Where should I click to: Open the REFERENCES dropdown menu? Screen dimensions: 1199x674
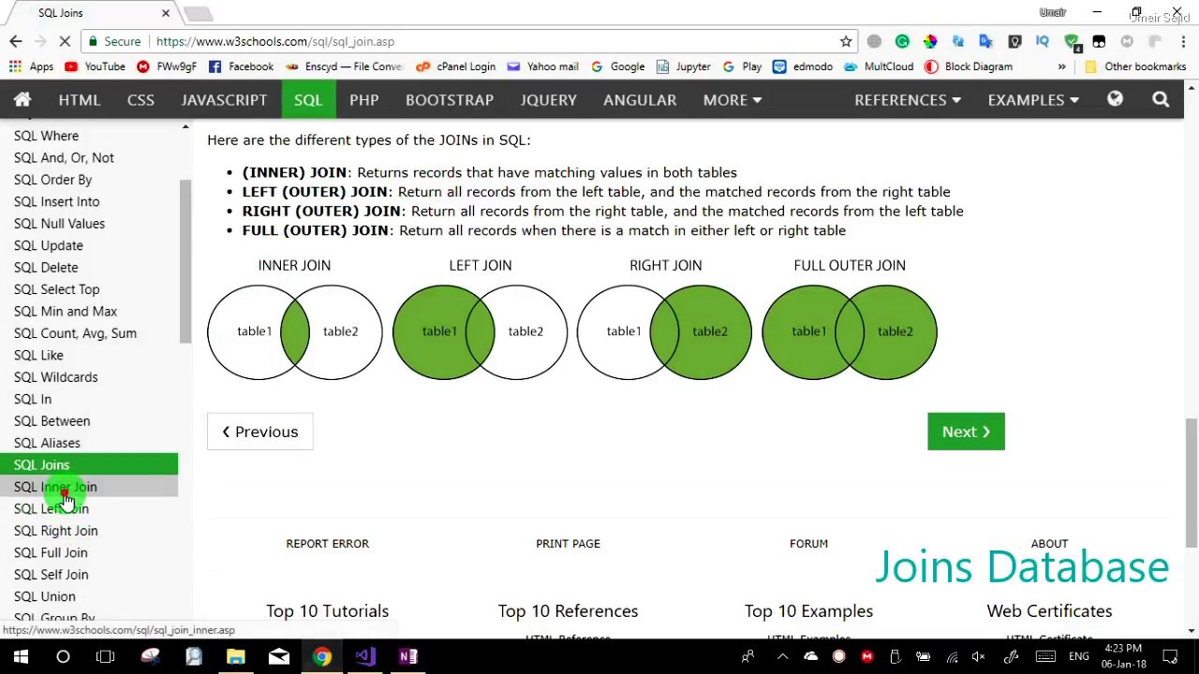(906, 99)
